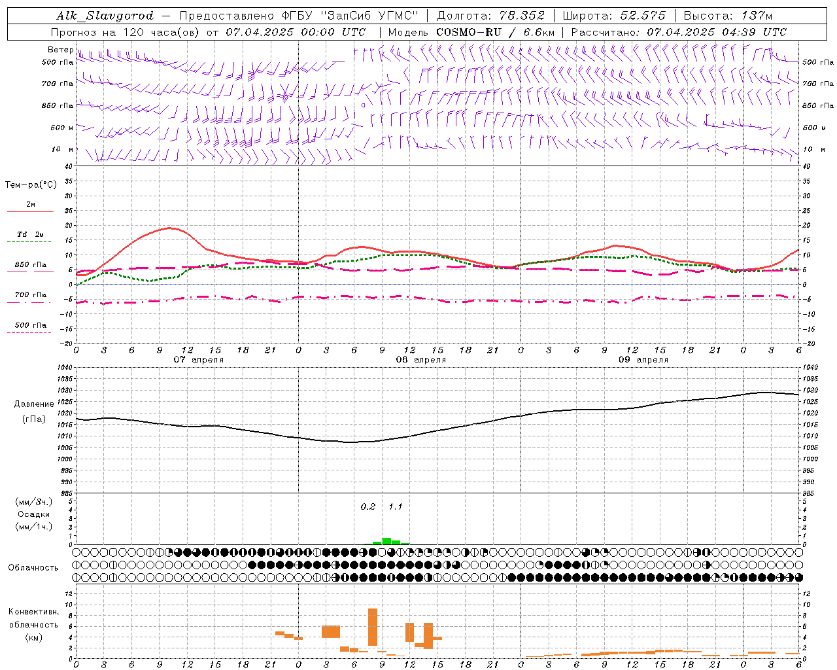837x670 pixels.
Task: Click the Alk_Slavgorod station title
Action: (105, 16)
